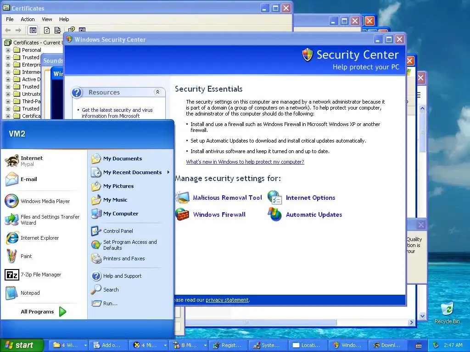The image size is (470, 352).
Task: Get latest security and virus information link
Action: point(117,113)
